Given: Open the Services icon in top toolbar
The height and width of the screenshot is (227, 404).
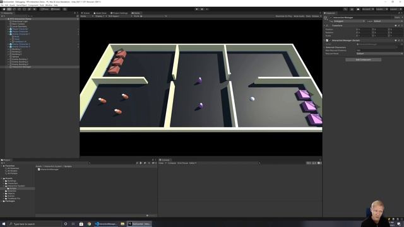Looking at the screenshot, I should (352, 9).
